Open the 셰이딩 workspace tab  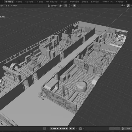pos(63,2)
